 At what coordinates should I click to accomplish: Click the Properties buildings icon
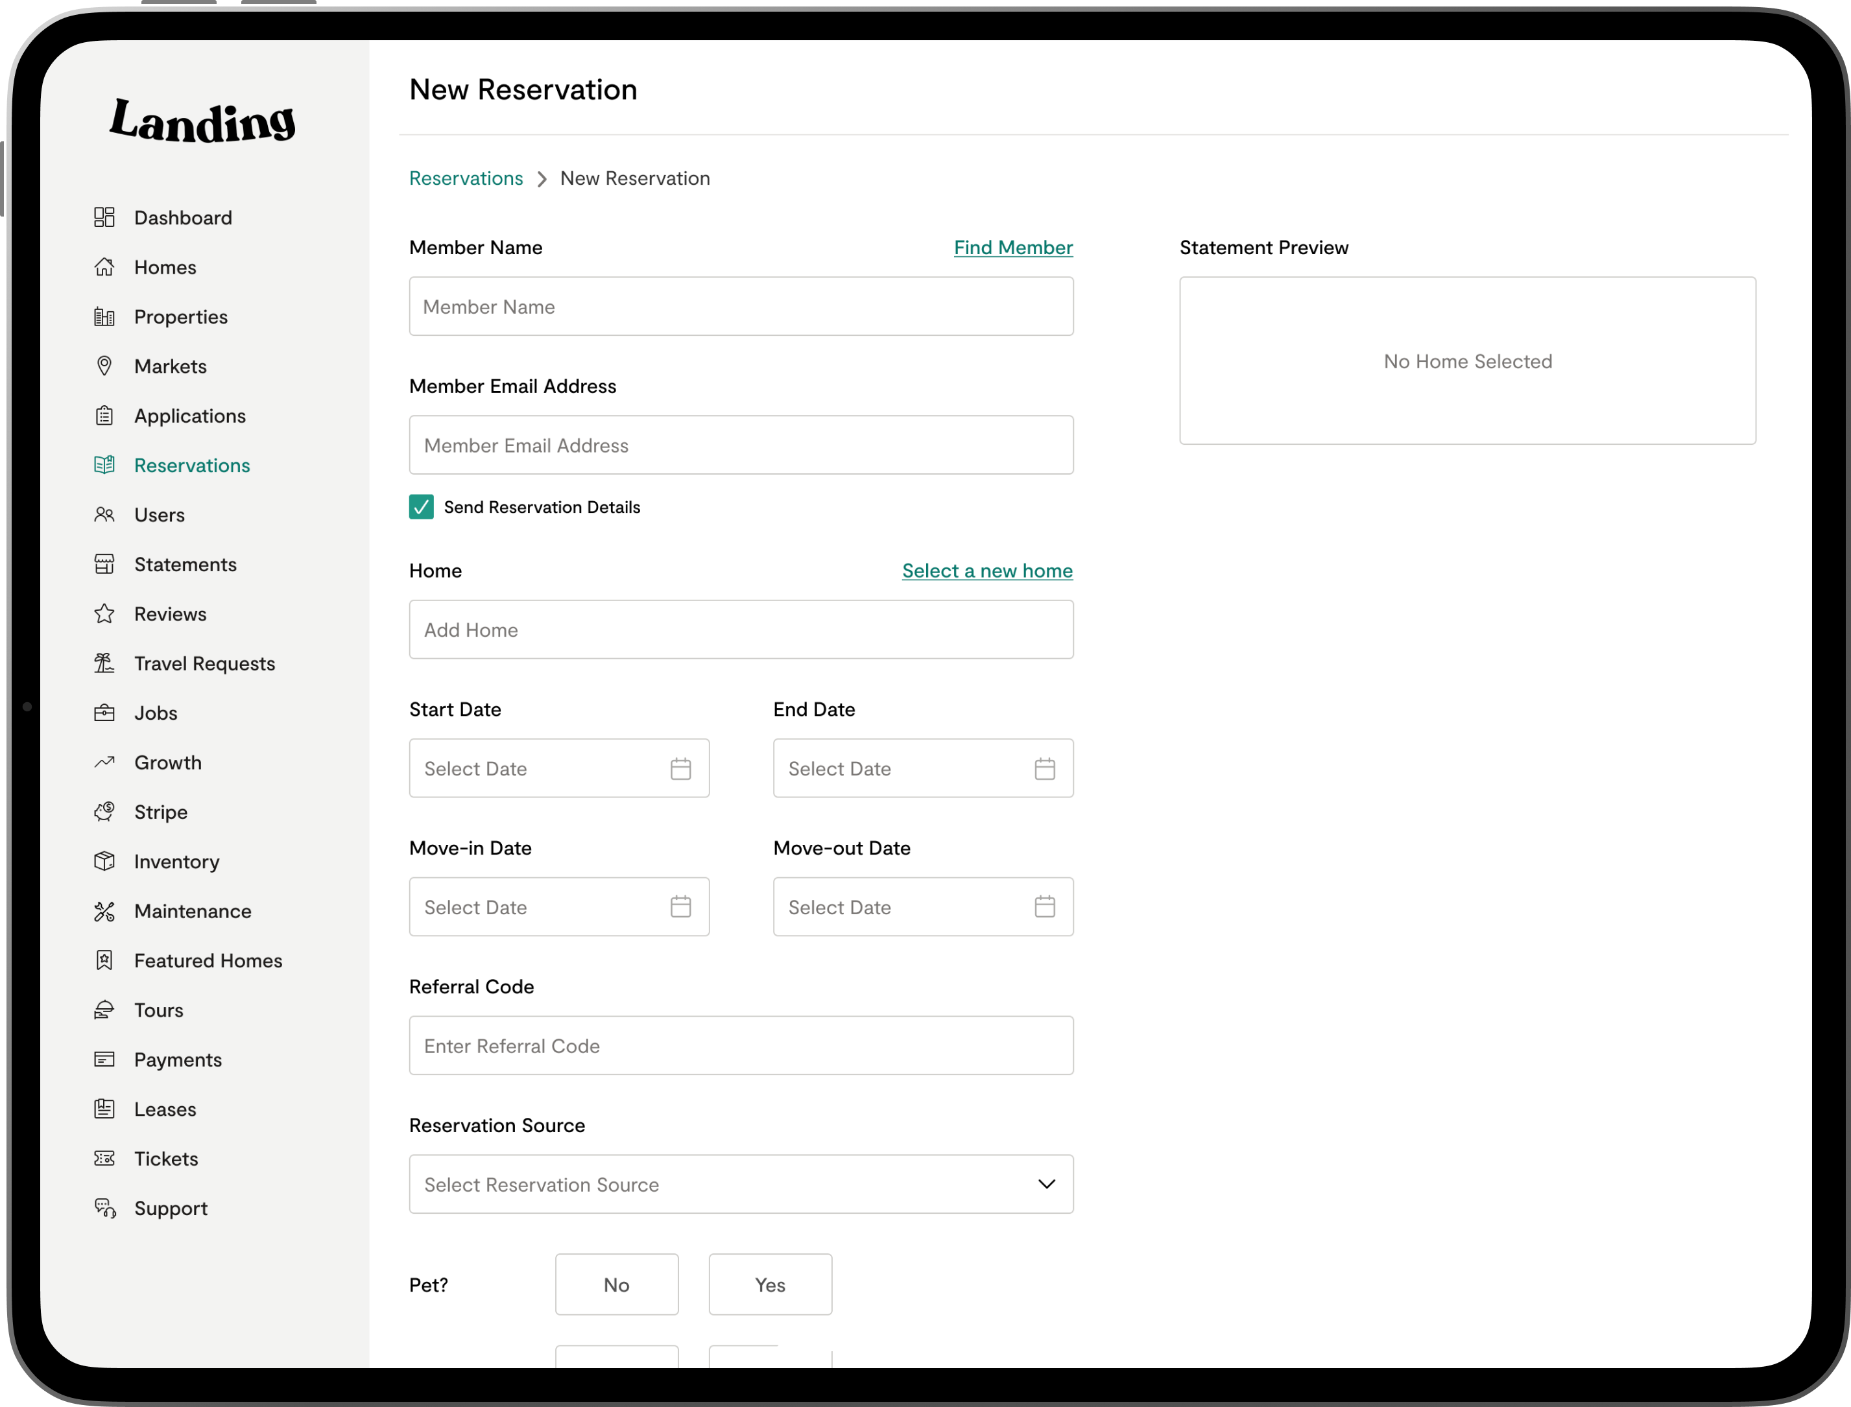[x=104, y=316]
